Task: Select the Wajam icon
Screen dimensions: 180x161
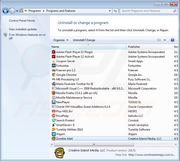Action: coord(54,134)
